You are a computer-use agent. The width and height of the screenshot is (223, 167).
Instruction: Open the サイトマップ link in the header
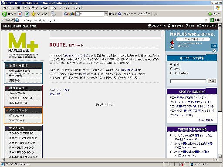pos(207,26)
